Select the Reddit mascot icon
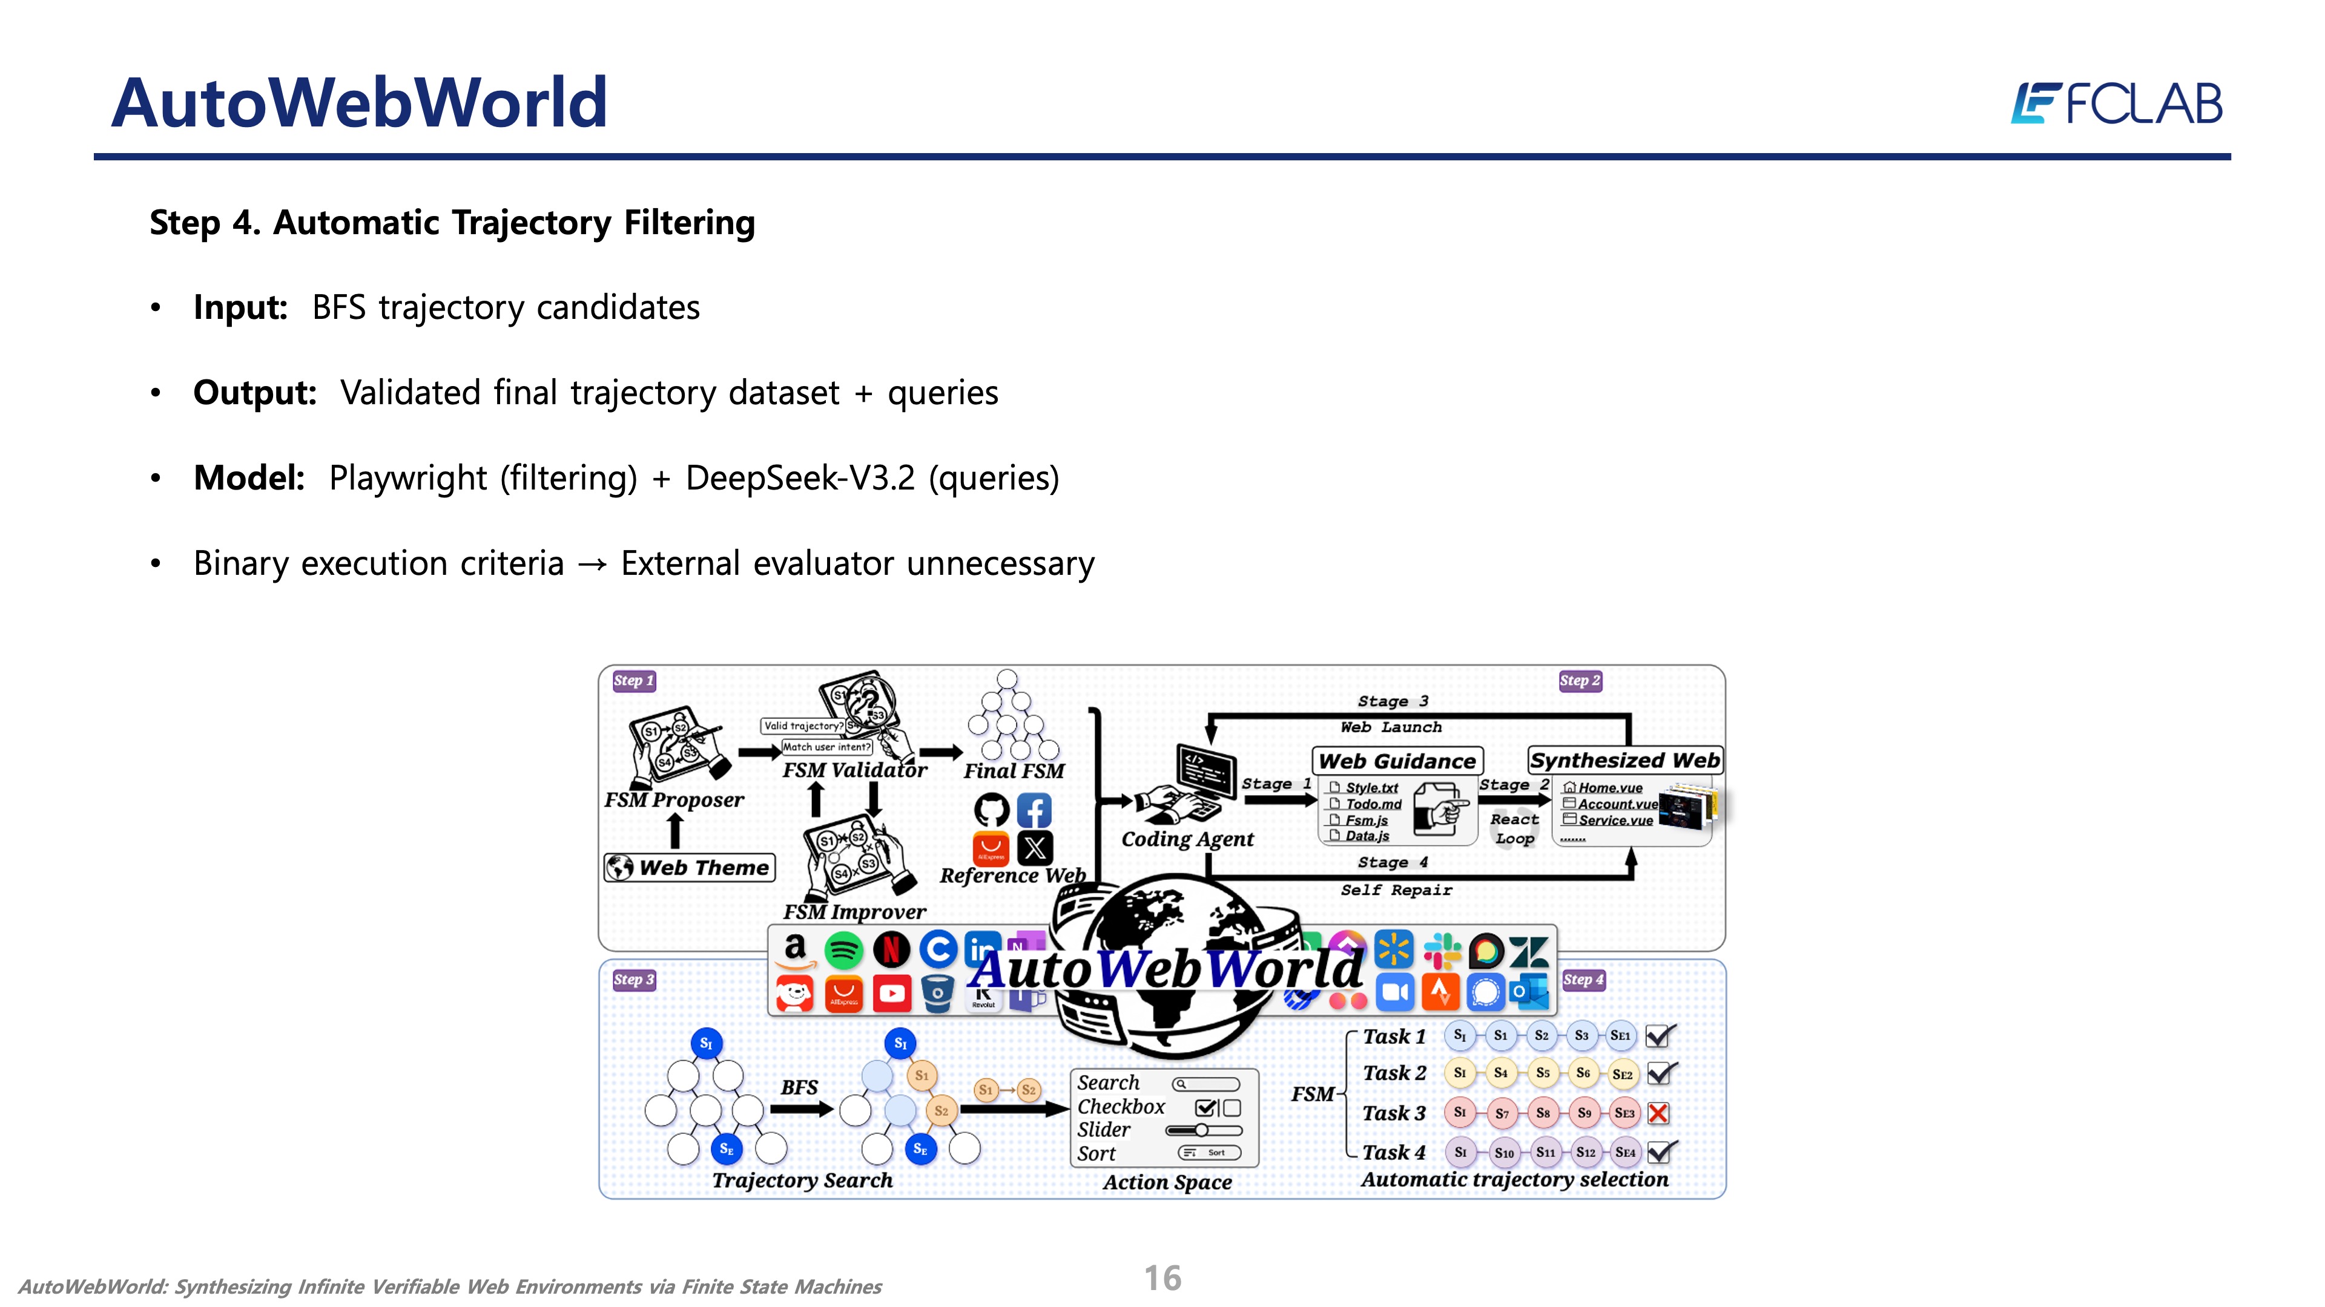This screenshot has width=2325, height=1307. tap(794, 994)
